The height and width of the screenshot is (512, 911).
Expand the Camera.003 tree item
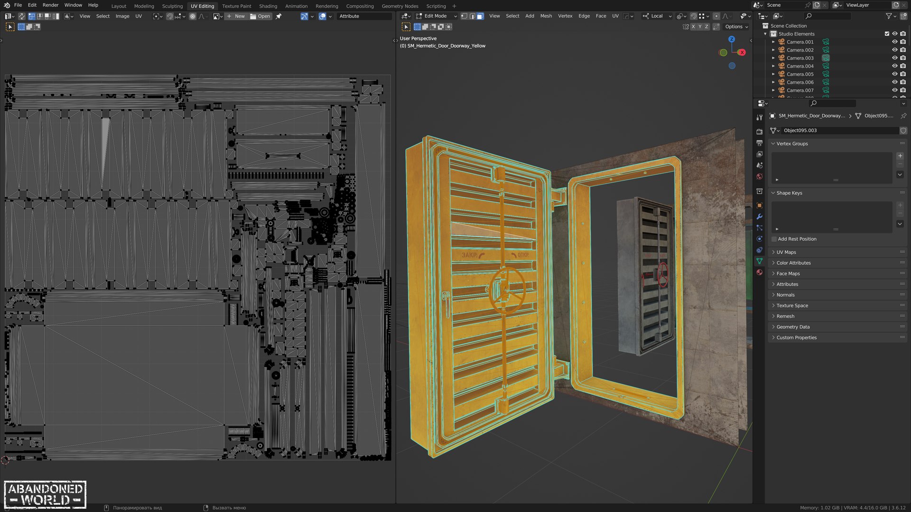[x=773, y=58]
